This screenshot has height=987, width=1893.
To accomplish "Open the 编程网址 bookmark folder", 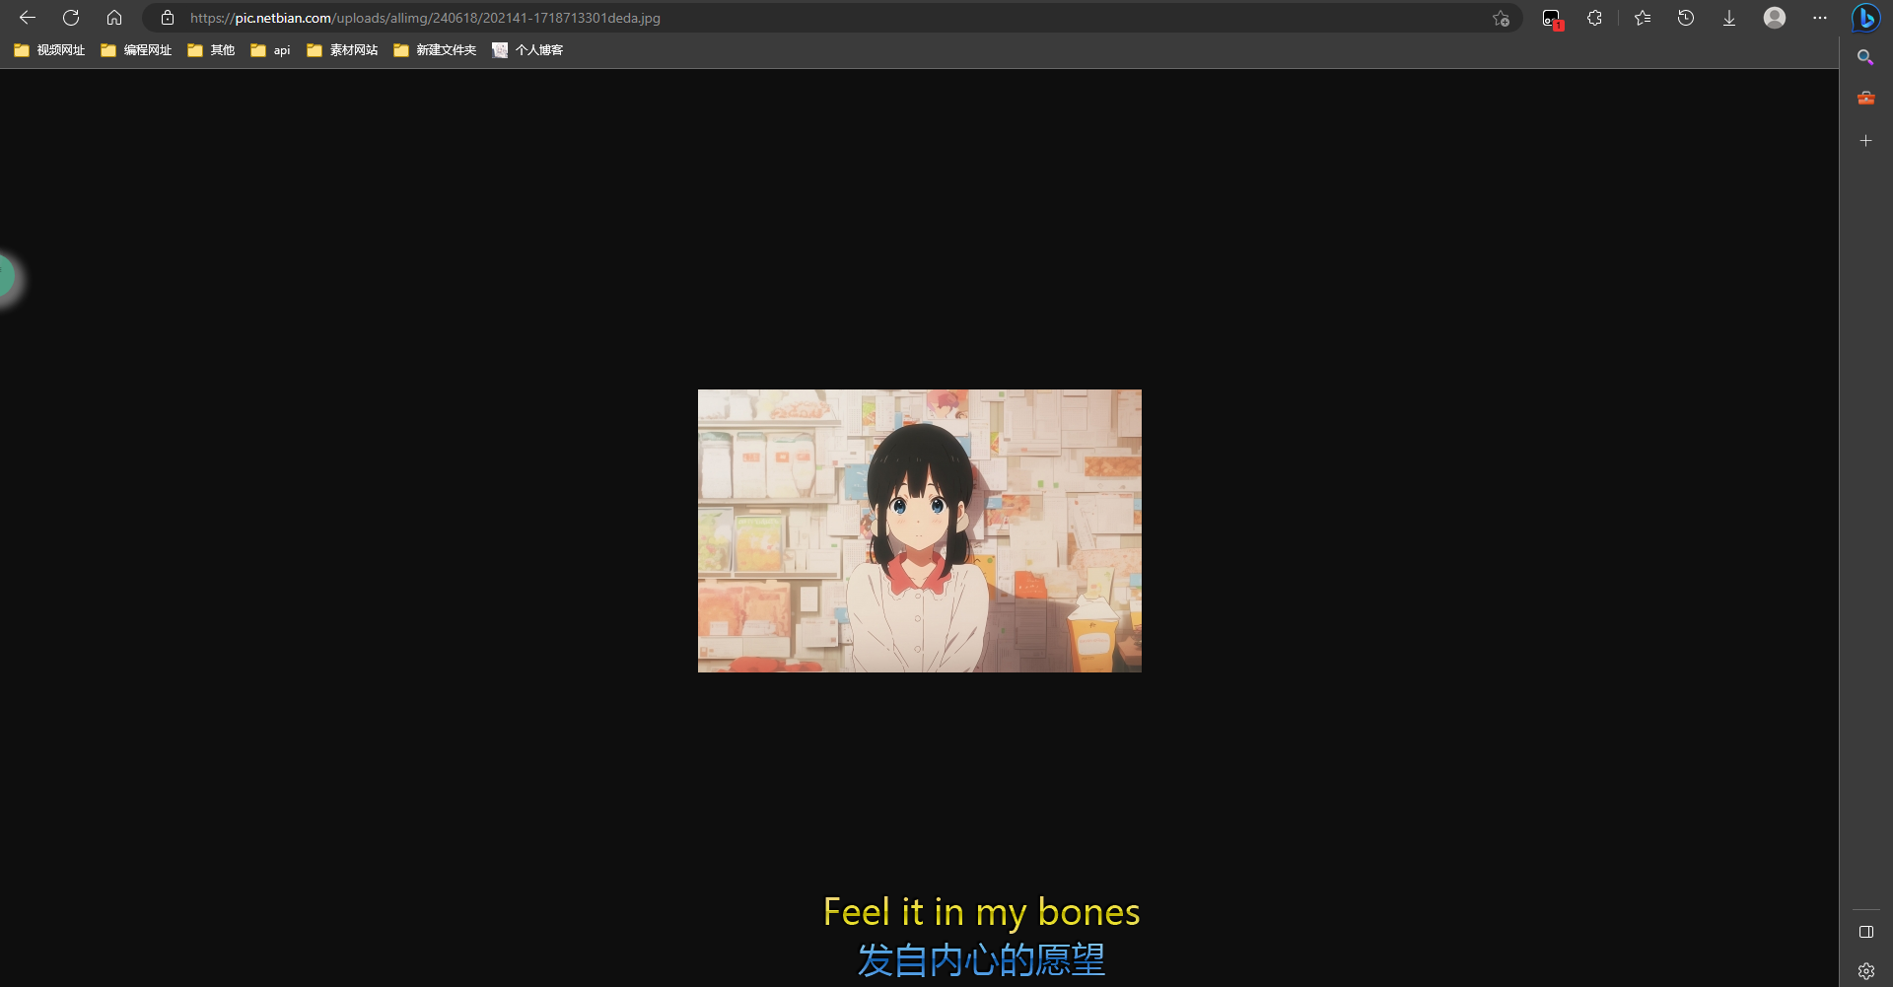I will click(136, 50).
